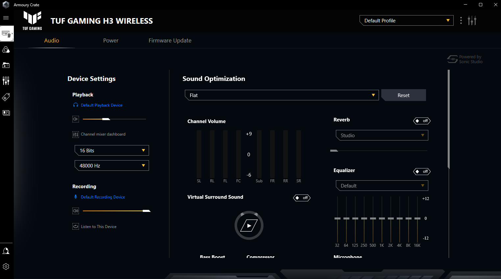501x279 pixels.
Task: Click the recording volume slider handle
Action: point(147,211)
